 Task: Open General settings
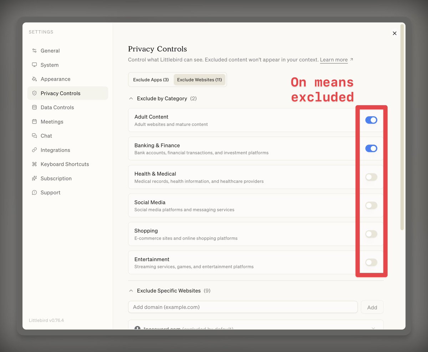pyautogui.click(x=68, y=51)
